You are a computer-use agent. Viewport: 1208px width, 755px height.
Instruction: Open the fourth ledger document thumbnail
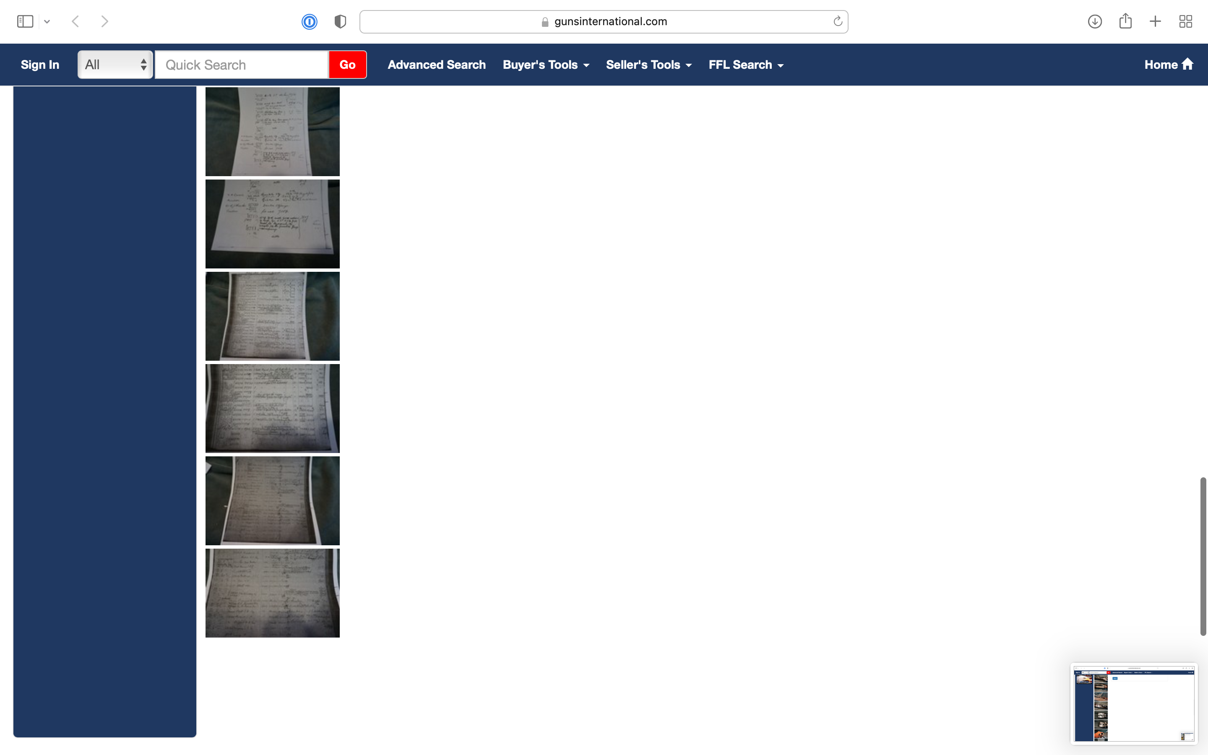coord(273,409)
